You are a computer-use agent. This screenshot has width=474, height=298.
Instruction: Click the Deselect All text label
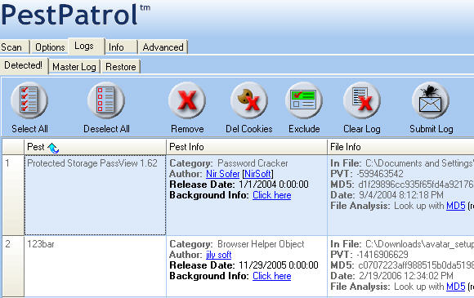point(106,129)
